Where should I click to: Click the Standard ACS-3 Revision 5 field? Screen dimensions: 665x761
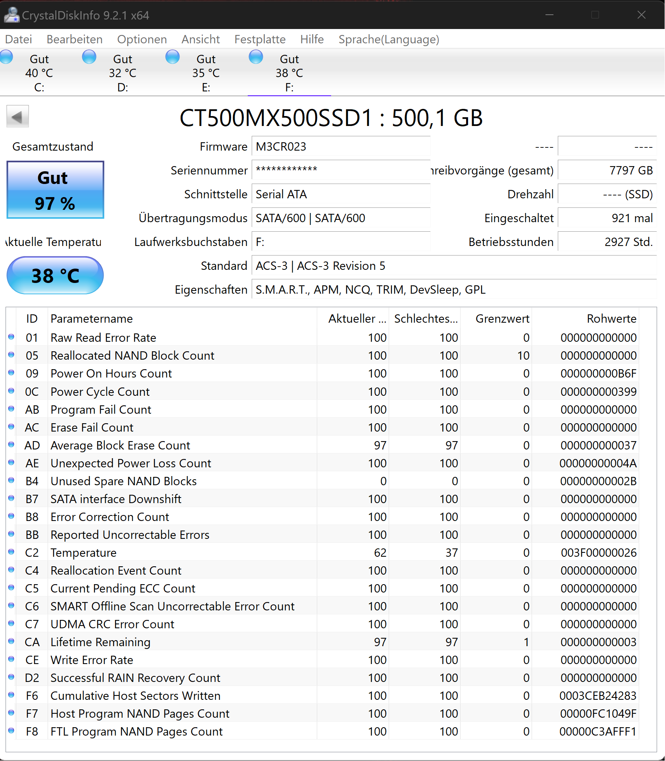(x=454, y=265)
